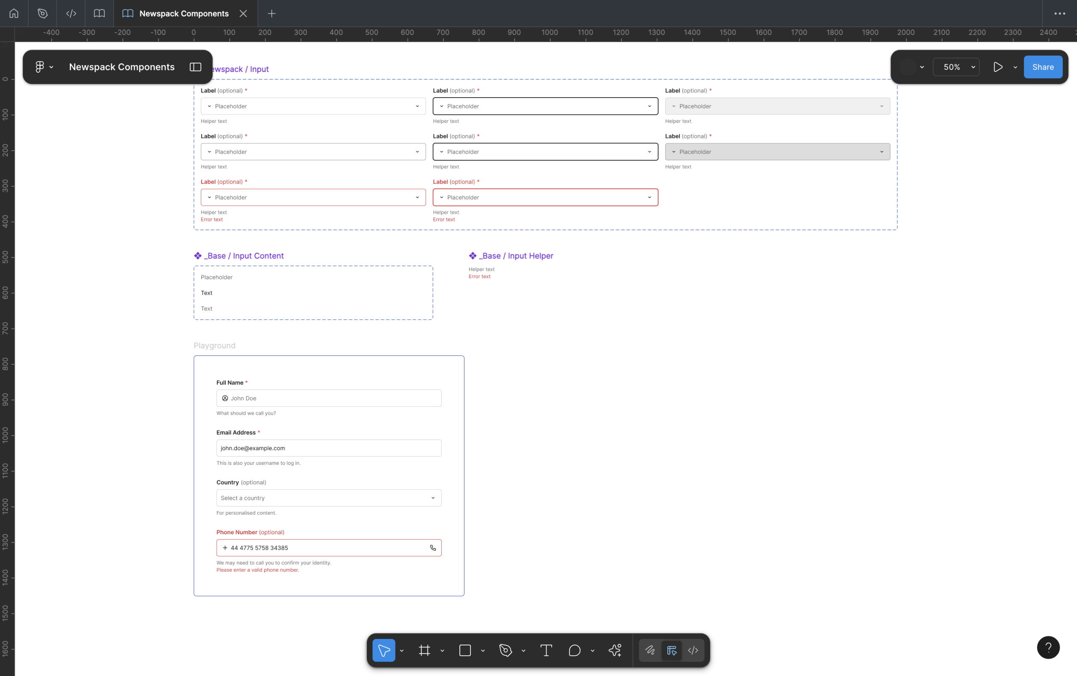This screenshot has height=676, width=1077.
Task: Select the Text tool
Action: [x=546, y=650]
